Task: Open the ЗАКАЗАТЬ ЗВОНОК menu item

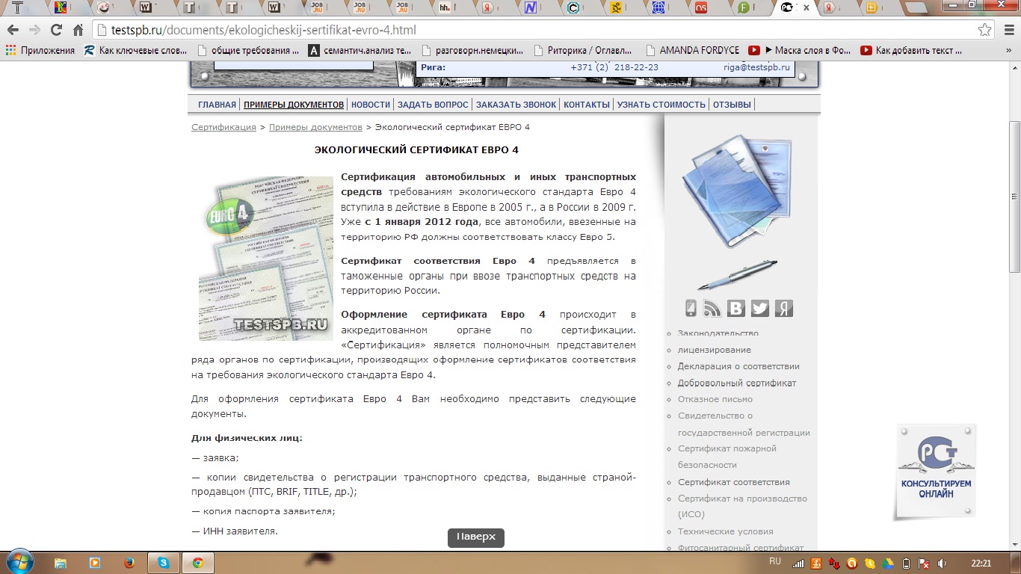Action: point(516,105)
